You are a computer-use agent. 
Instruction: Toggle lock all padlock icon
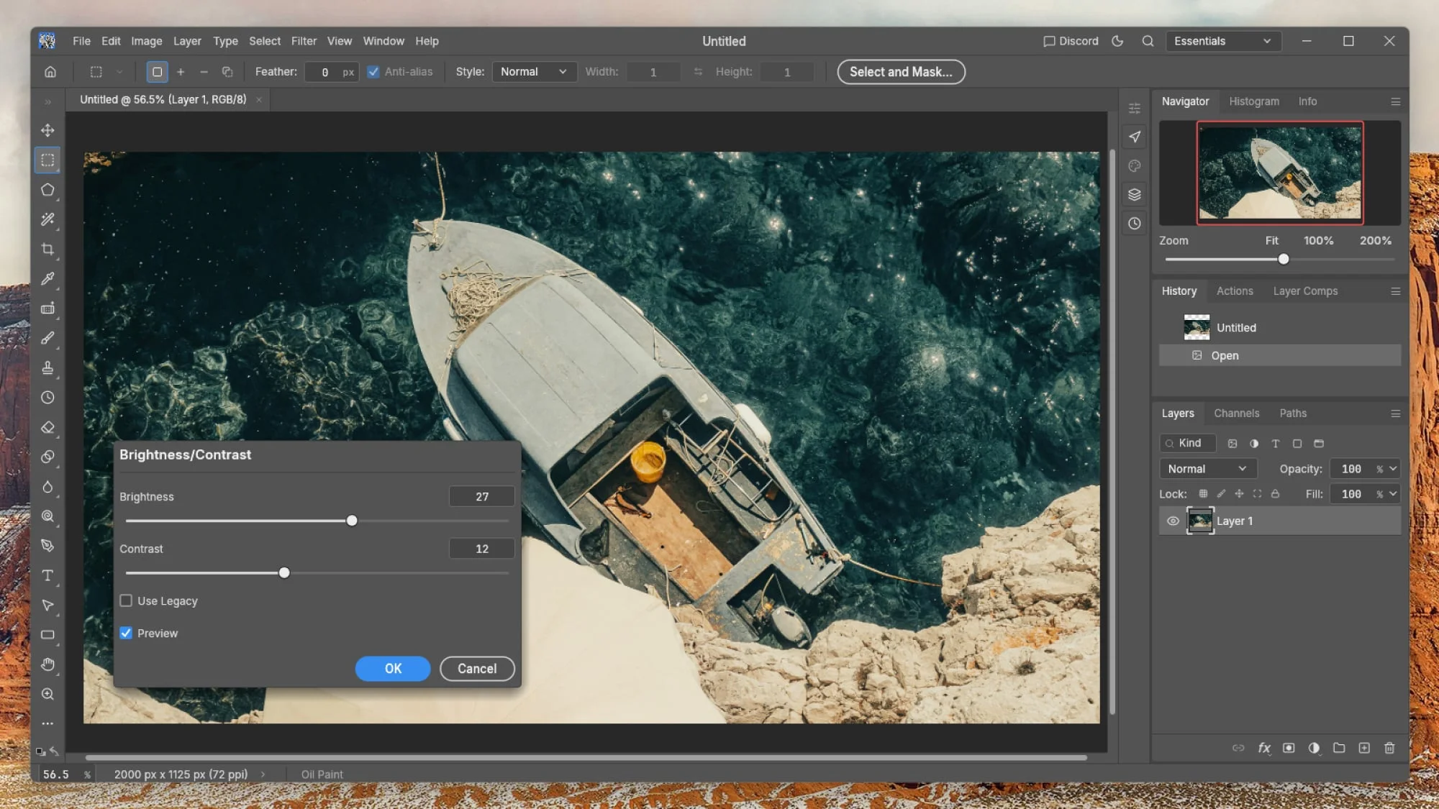point(1275,494)
